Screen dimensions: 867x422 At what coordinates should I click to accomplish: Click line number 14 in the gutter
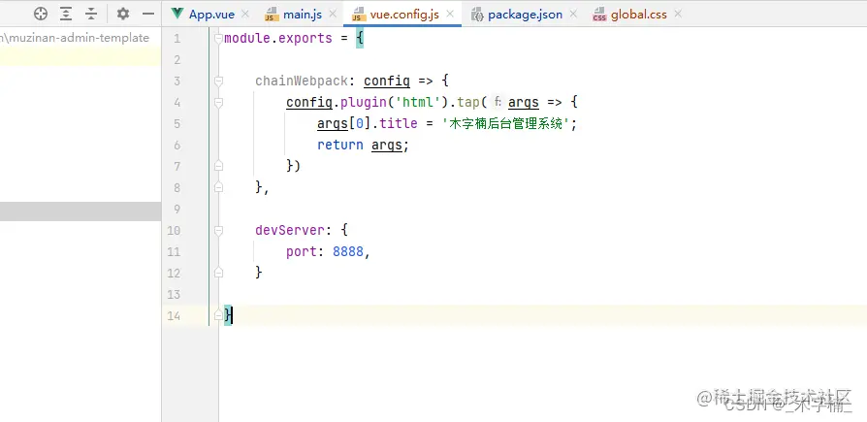[x=174, y=316]
